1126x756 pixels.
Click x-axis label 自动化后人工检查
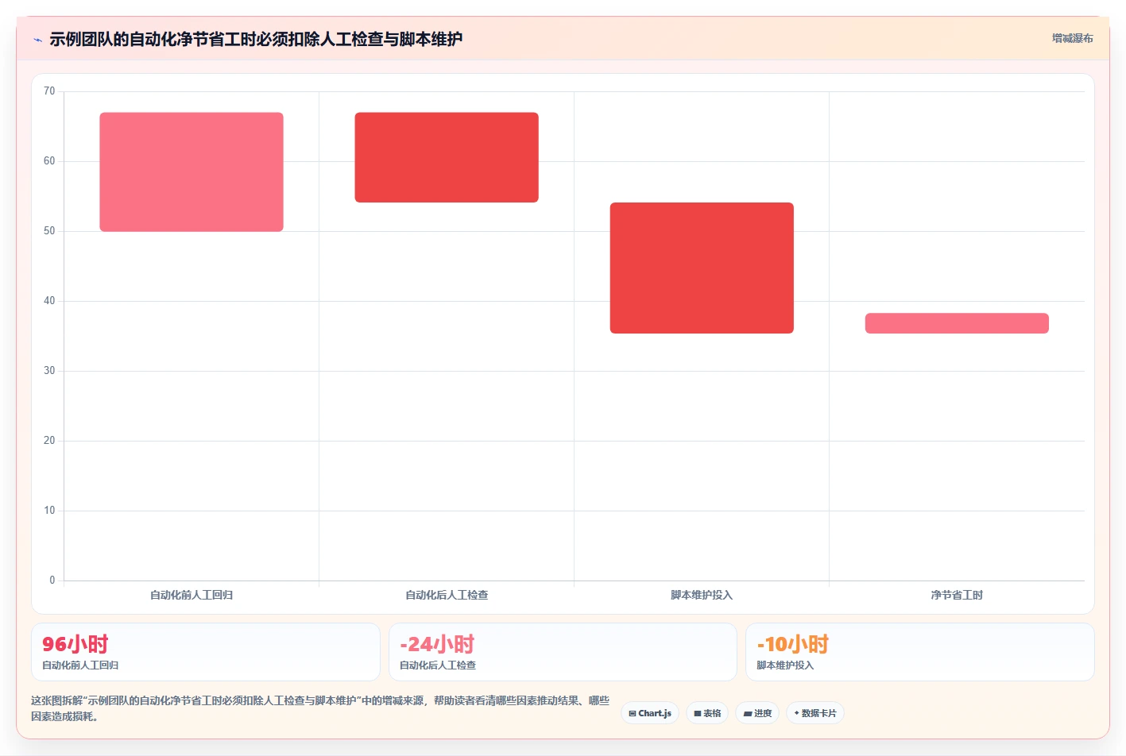447,595
